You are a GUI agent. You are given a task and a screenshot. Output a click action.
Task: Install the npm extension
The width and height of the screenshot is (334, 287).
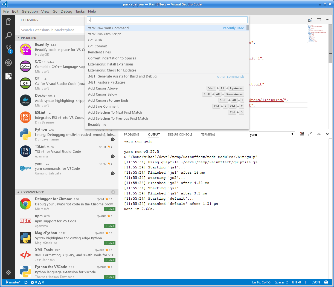[110, 226]
